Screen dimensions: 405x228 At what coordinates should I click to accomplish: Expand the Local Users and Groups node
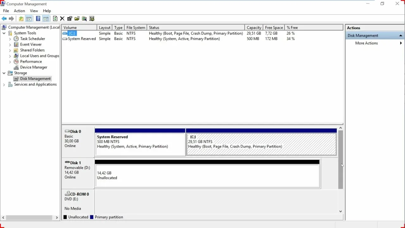10,56
